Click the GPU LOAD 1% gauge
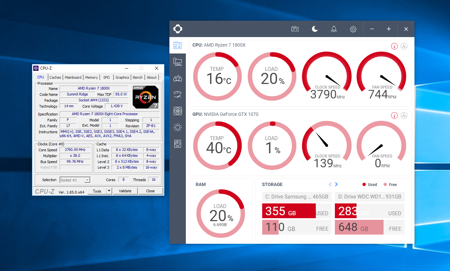This screenshot has height=271, width=450. point(272,145)
